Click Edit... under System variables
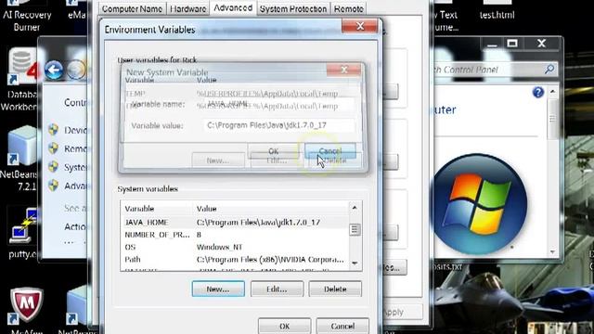The width and height of the screenshot is (594, 334). click(x=277, y=289)
